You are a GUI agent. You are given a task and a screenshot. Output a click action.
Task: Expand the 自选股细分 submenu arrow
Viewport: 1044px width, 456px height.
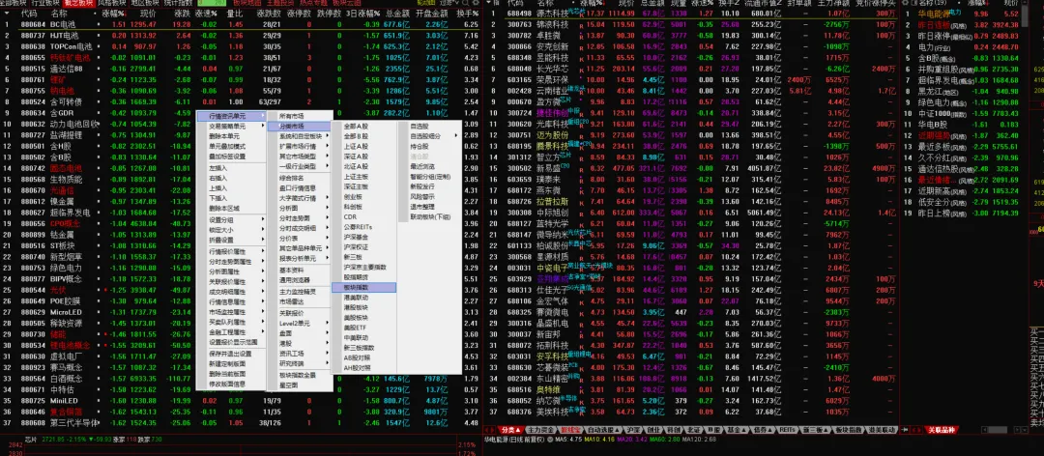456,136
